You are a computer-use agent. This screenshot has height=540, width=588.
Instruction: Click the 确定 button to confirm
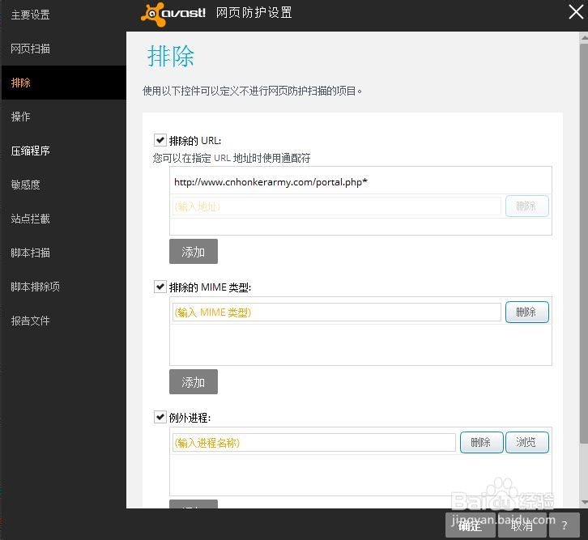tap(471, 525)
